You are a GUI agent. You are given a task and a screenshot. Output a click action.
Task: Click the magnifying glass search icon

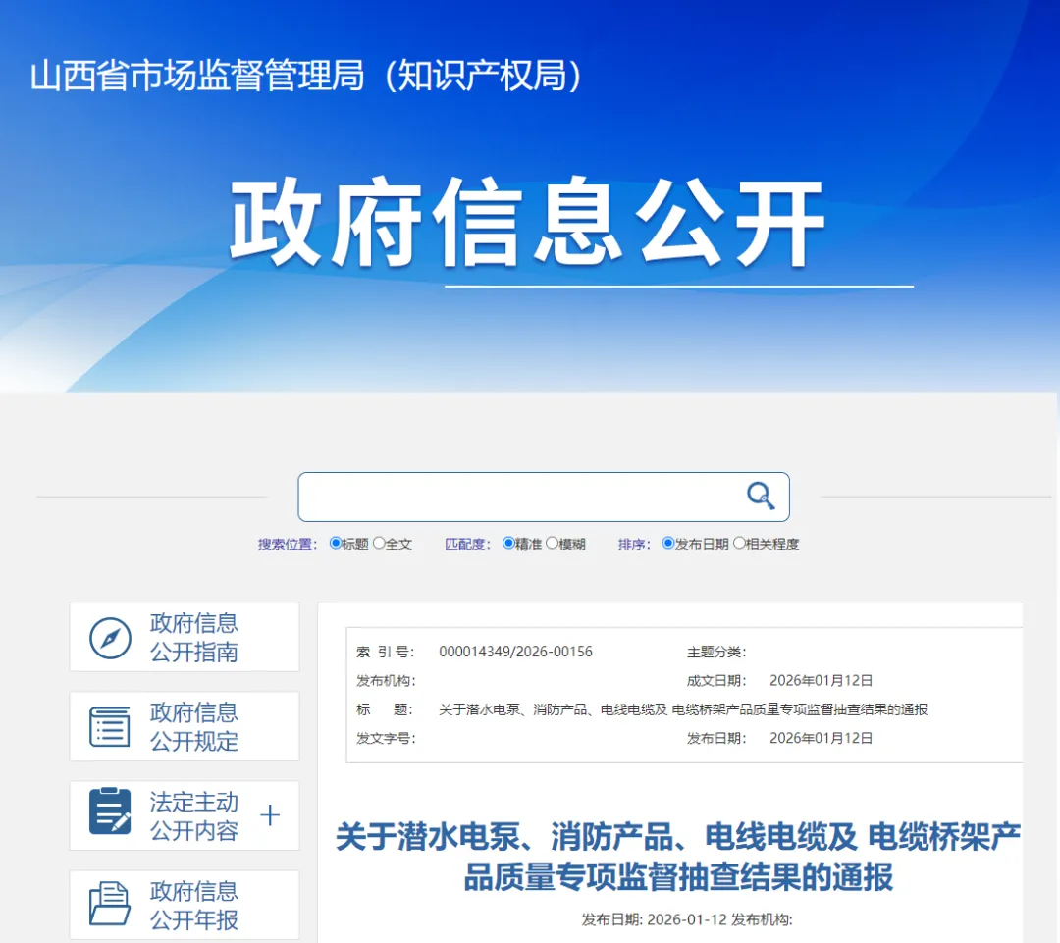pyautogui.click(x=761, y=497)
